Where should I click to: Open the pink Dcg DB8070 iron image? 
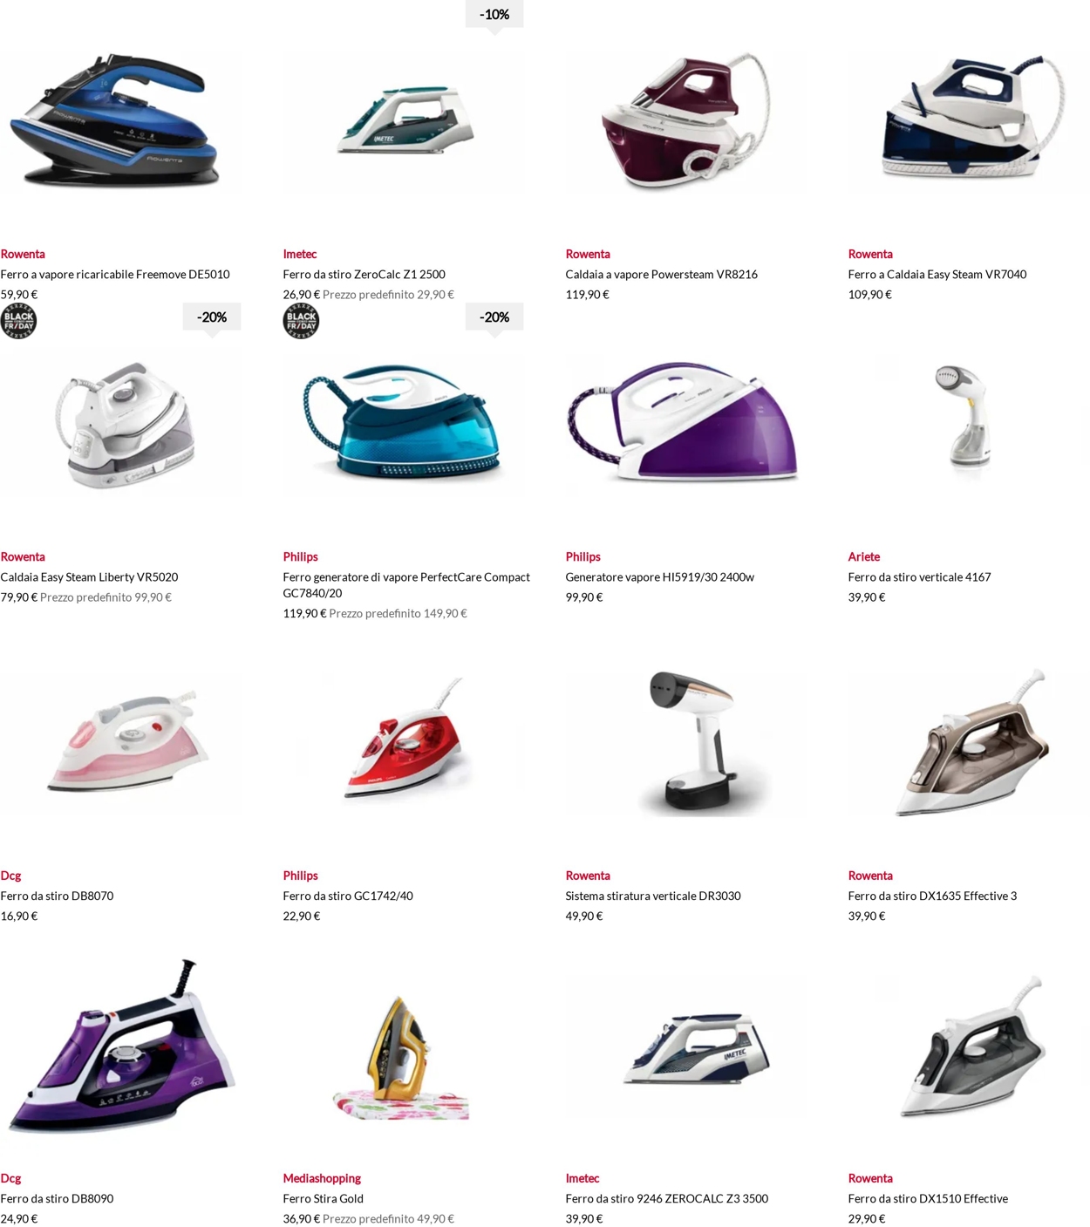click(127, 741)
